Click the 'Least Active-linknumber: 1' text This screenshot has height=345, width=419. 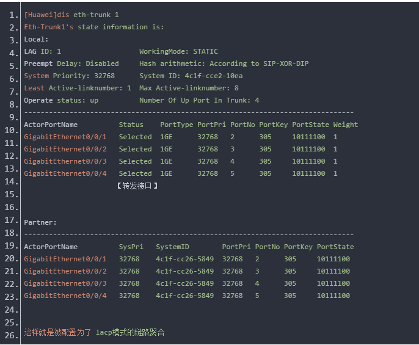tap(78, 88)
